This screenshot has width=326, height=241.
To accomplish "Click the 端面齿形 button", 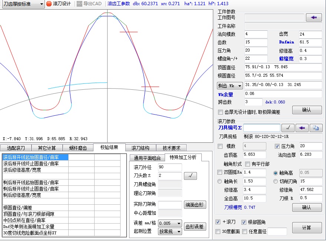I will (195, 205).
